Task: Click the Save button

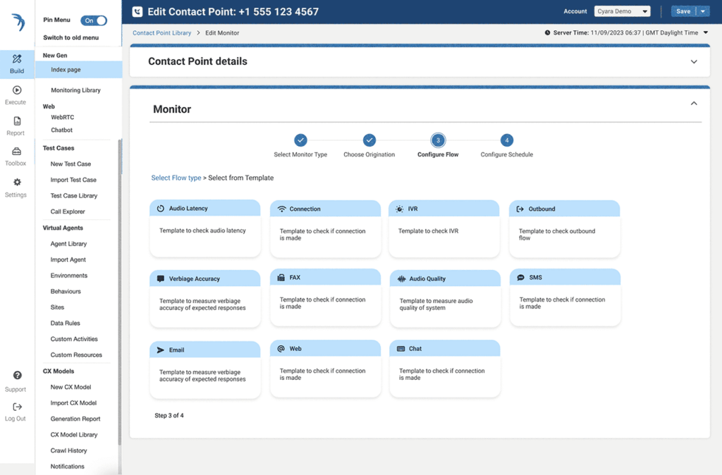Action: click(683, 11)
